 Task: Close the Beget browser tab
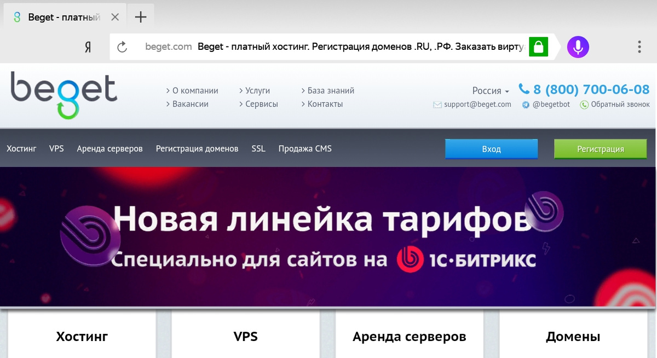(115, 17)
